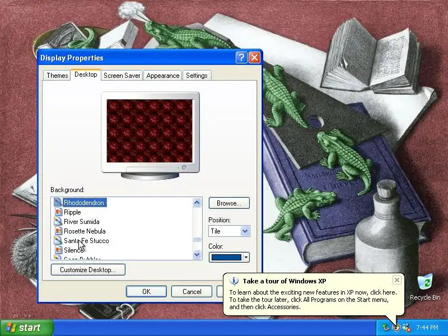Select River Sumida in the Background list
Image resolution: width=448 pixels, height=336 pixels.
81,221
